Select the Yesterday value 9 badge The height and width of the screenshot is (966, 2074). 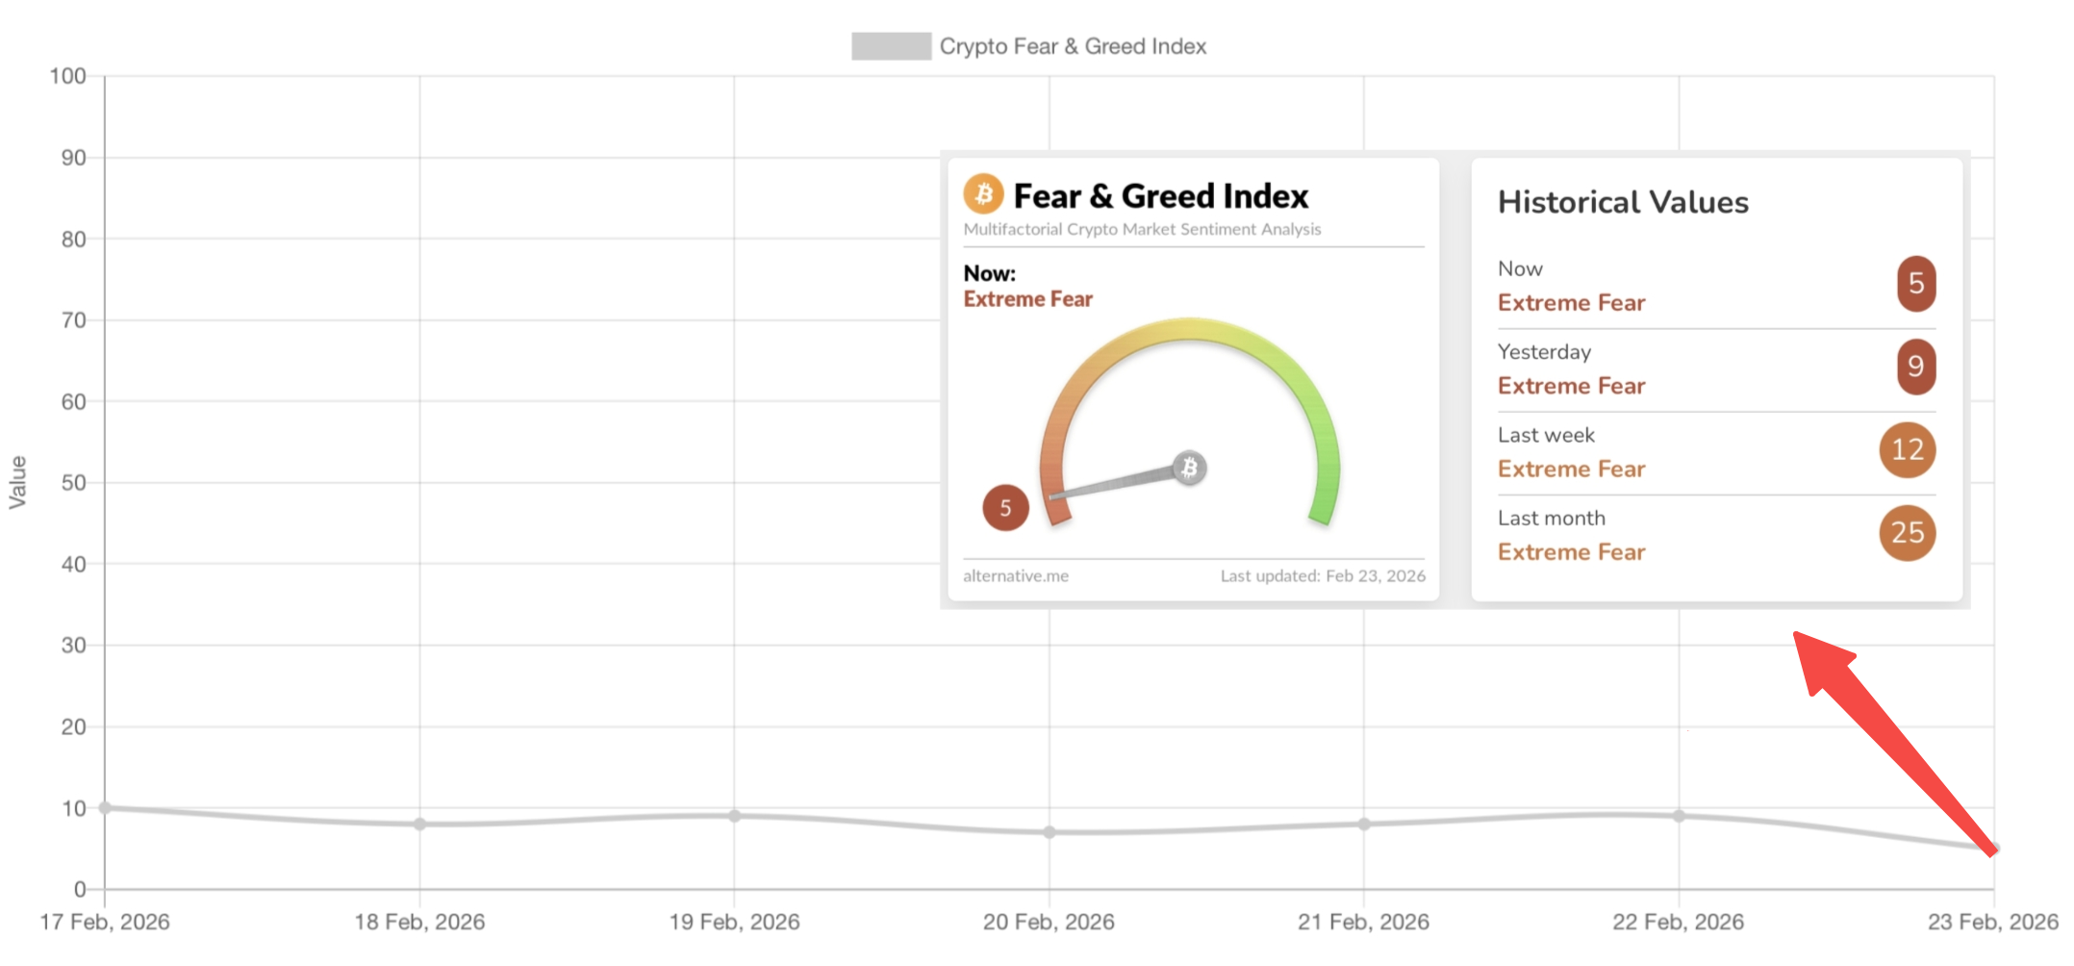(x=1915, y=367)
